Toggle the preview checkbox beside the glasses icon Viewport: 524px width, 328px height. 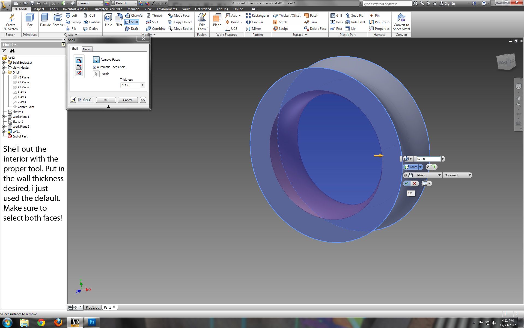pyautogui.click(x=80, y=100)
